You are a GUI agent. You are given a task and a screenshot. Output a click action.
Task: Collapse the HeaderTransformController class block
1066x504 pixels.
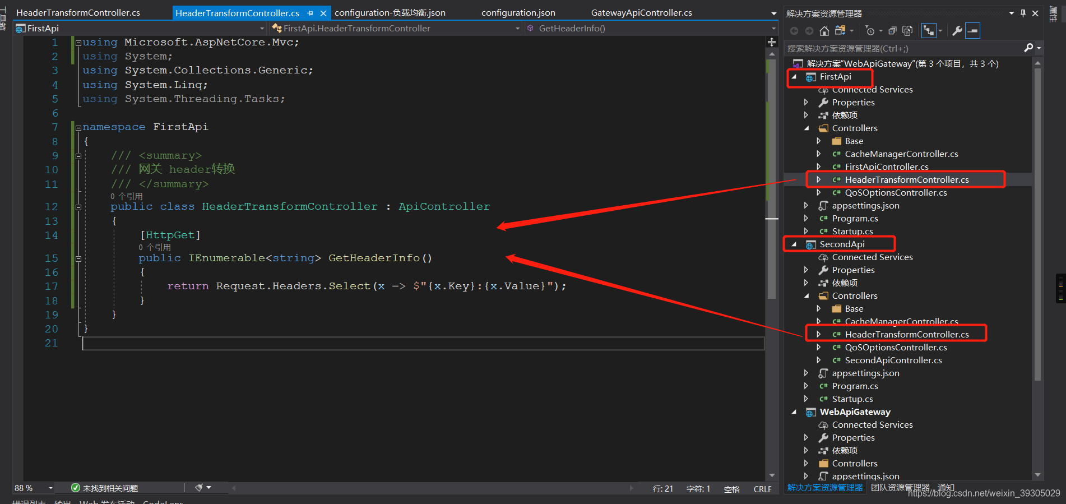pyautogui.click(x=78, y=207)
